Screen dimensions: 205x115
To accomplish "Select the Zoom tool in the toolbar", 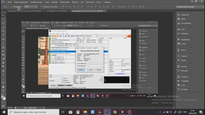I will 3,91.
